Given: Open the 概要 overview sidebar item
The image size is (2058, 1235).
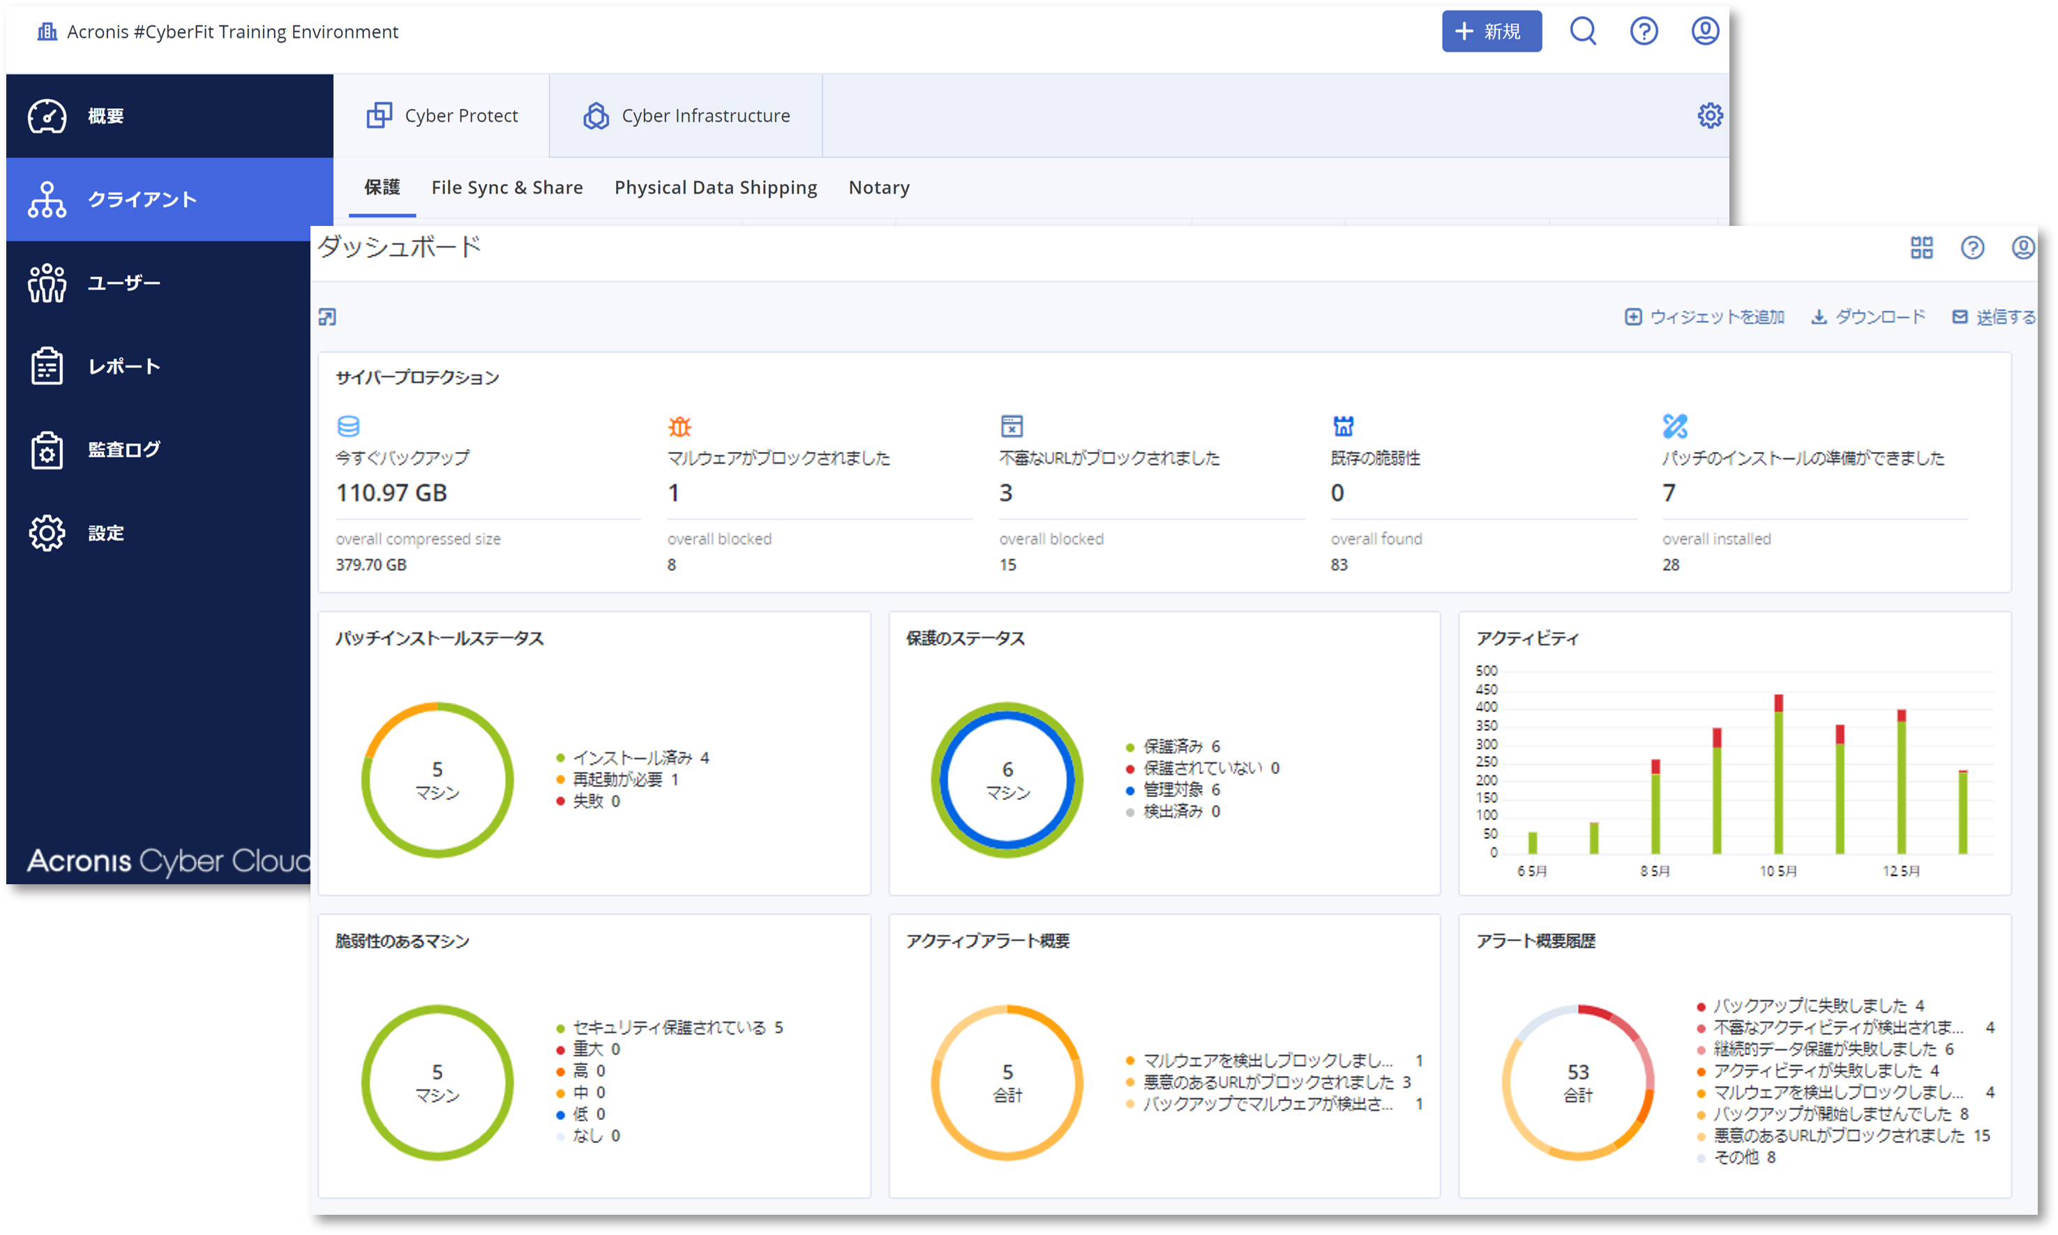Looking at the screenshot, I should pyautogui.click(x=169, y=116).
